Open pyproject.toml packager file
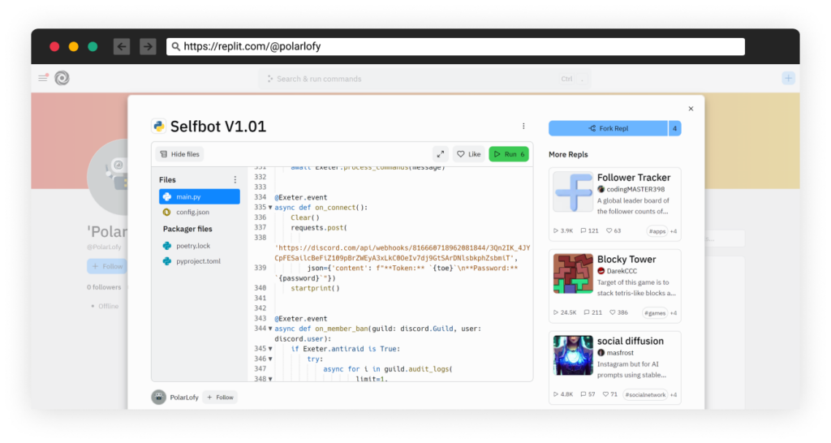The image size is (831, 443). pos(200,261)
